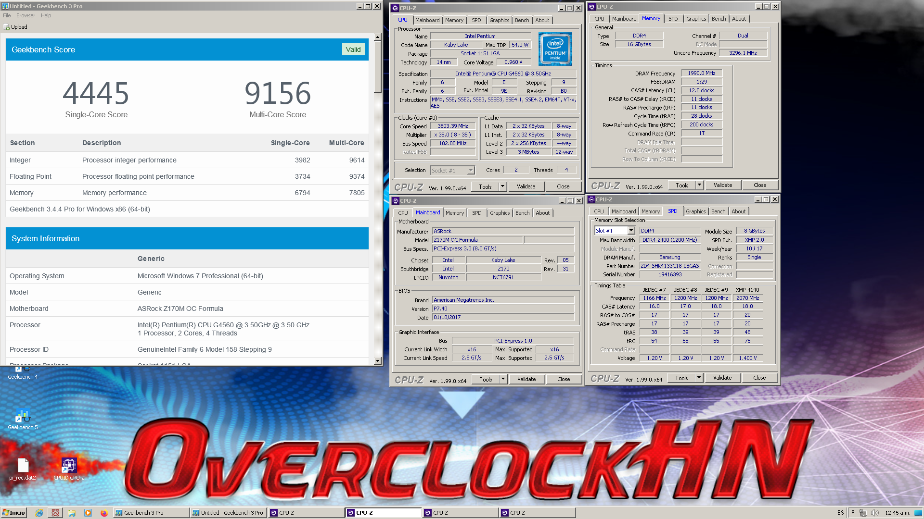Open the Help menu in Geekbench
Image resolution: width=924 pixels, height=519 pixels.
[x=46, y=15]
